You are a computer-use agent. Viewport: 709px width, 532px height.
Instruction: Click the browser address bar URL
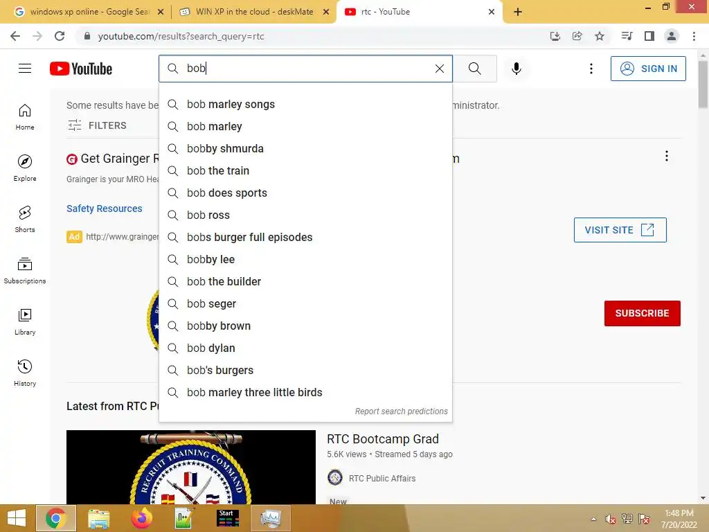(x=181, y=36)
